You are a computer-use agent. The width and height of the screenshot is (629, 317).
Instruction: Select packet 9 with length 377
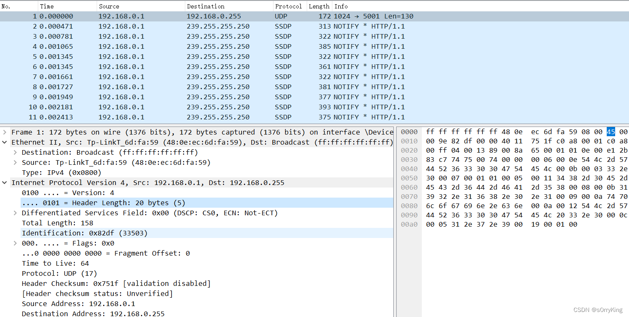click(314, 97)
